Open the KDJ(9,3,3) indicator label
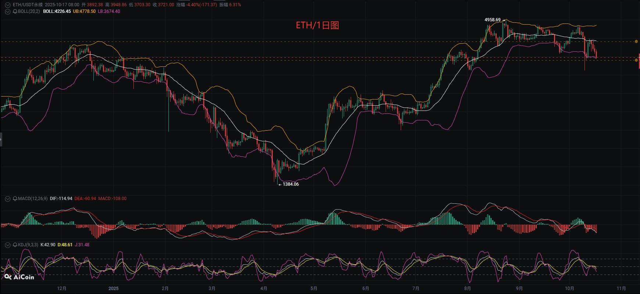 point(28,245)
